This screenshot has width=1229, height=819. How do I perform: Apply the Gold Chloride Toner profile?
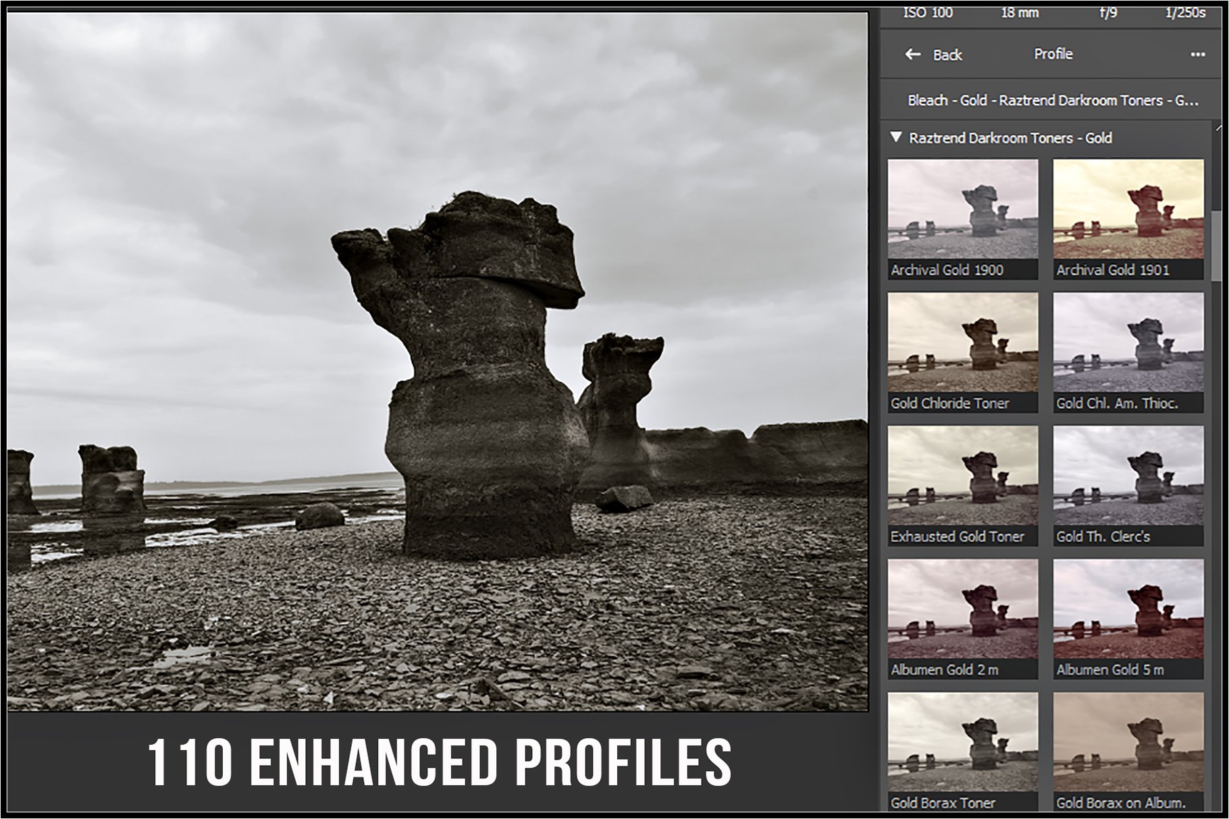click(963, 352)
